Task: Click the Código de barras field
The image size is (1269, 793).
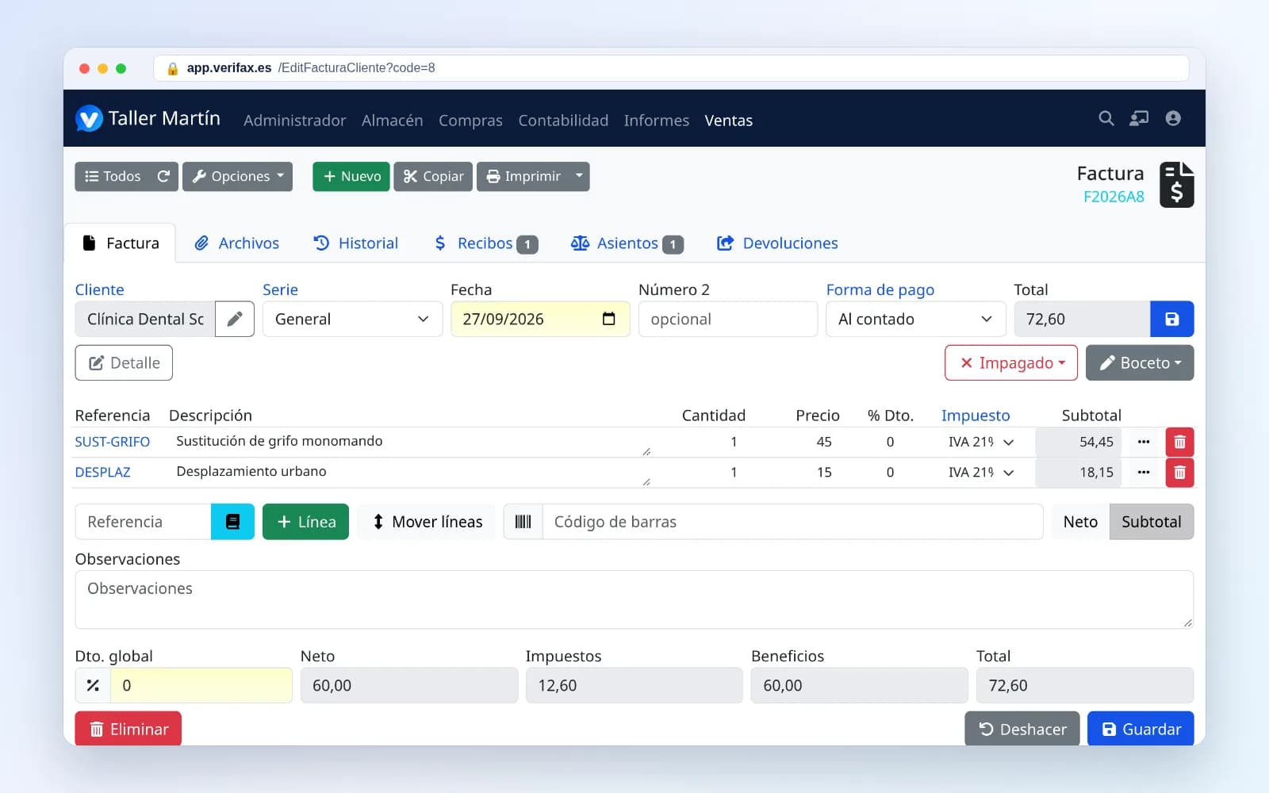Action: pyautogui.click(x=793, y=522)
